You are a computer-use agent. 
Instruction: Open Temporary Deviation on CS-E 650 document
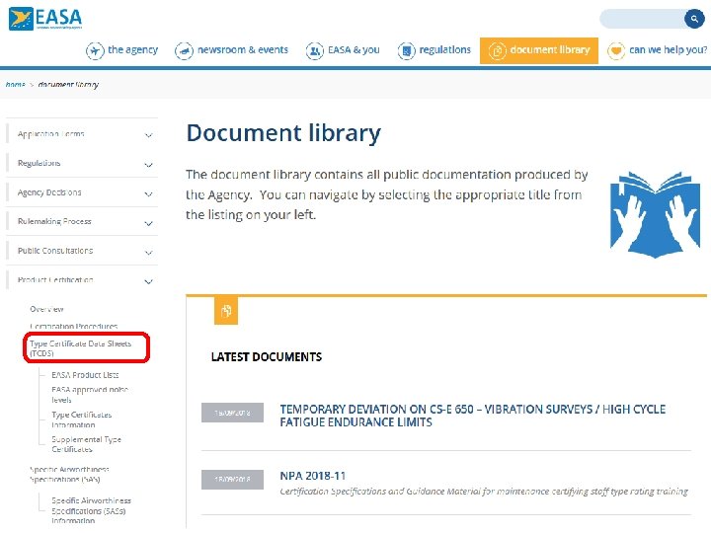click(x=472, y=416)
